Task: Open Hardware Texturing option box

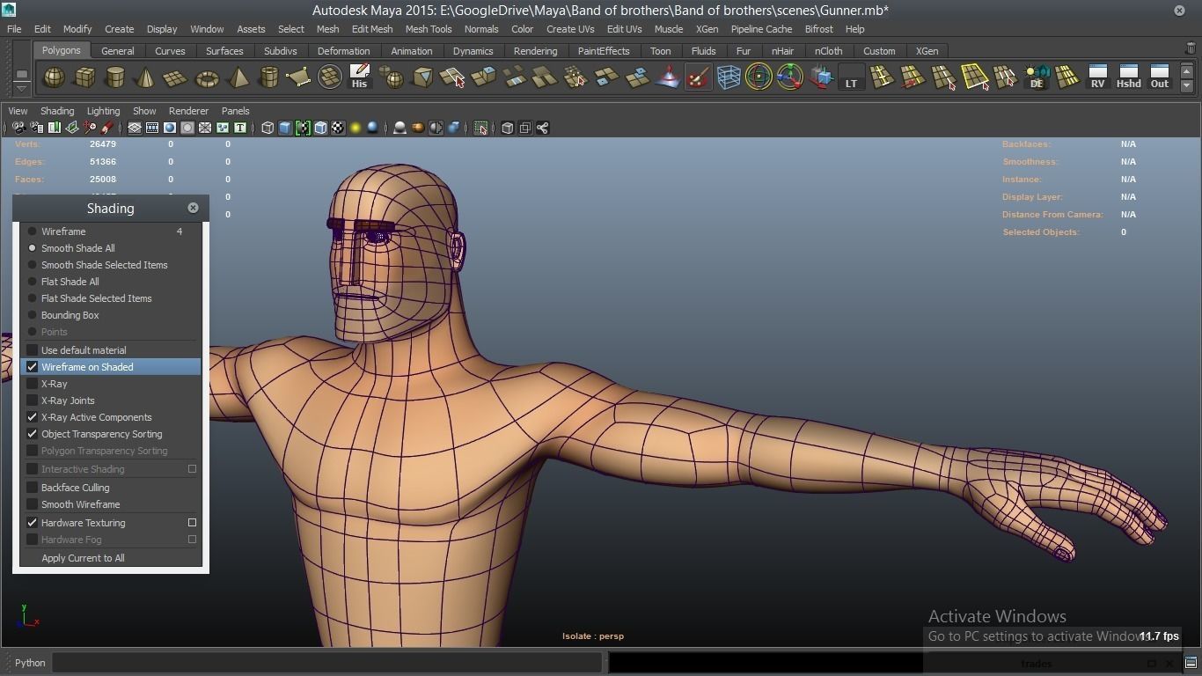Action: [192, 523]
